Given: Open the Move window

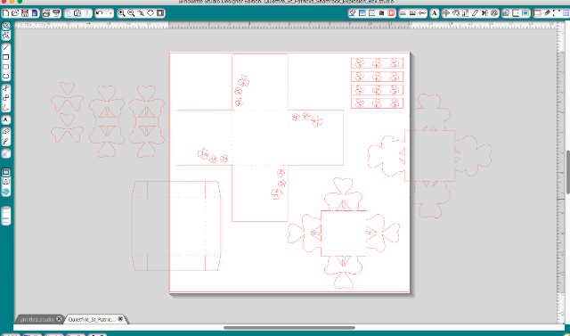Looking at the screenshot, I should pos(446,13).
